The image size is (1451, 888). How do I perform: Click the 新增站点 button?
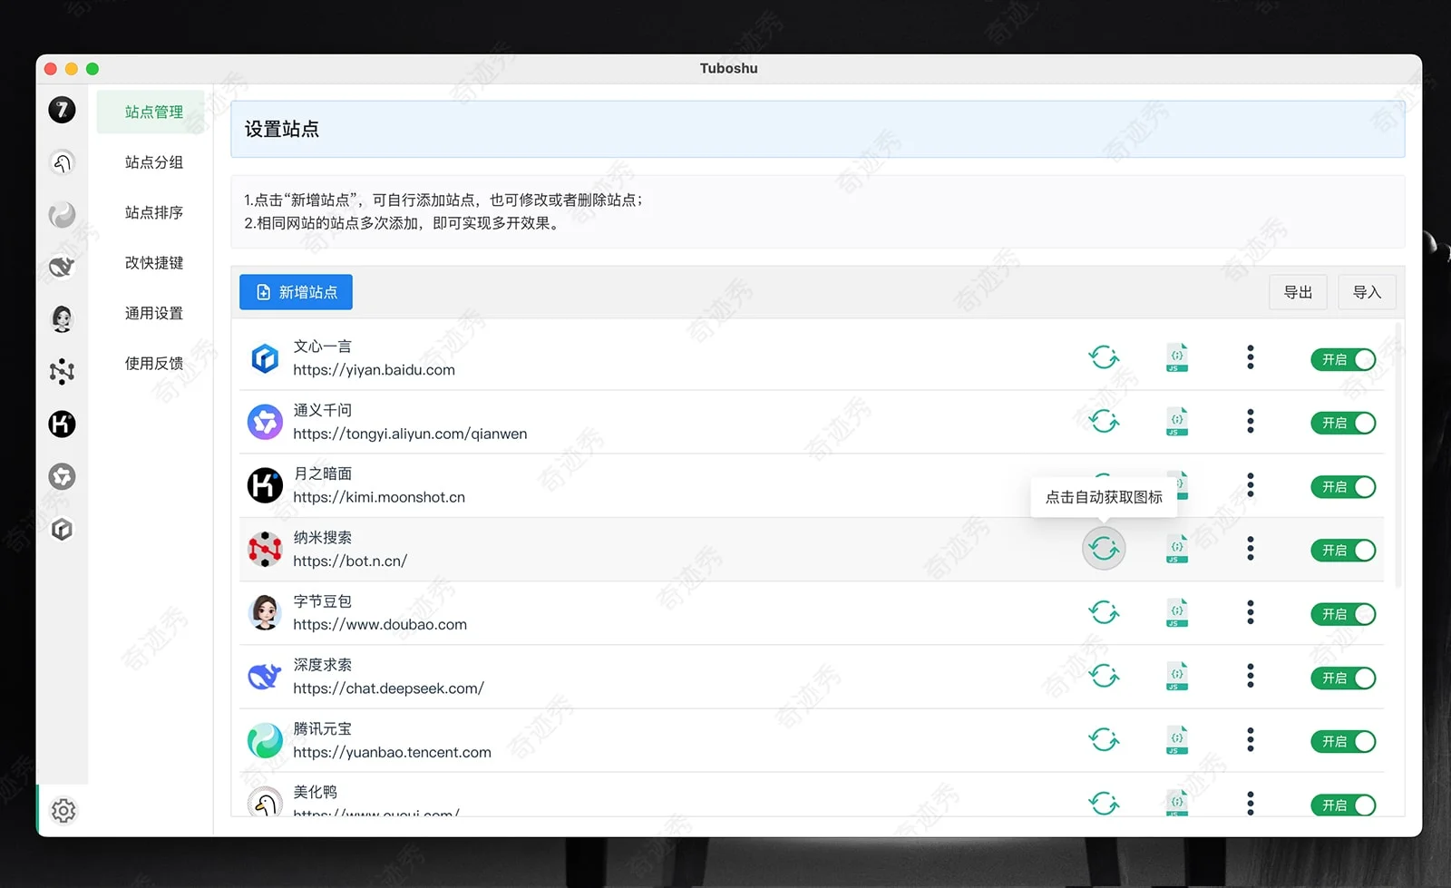coord(296,292)
